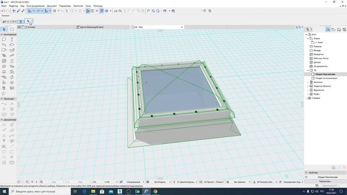Switch to the Центр Взаимодействия tab
347x195 pixels.
(x=90, y=27)
